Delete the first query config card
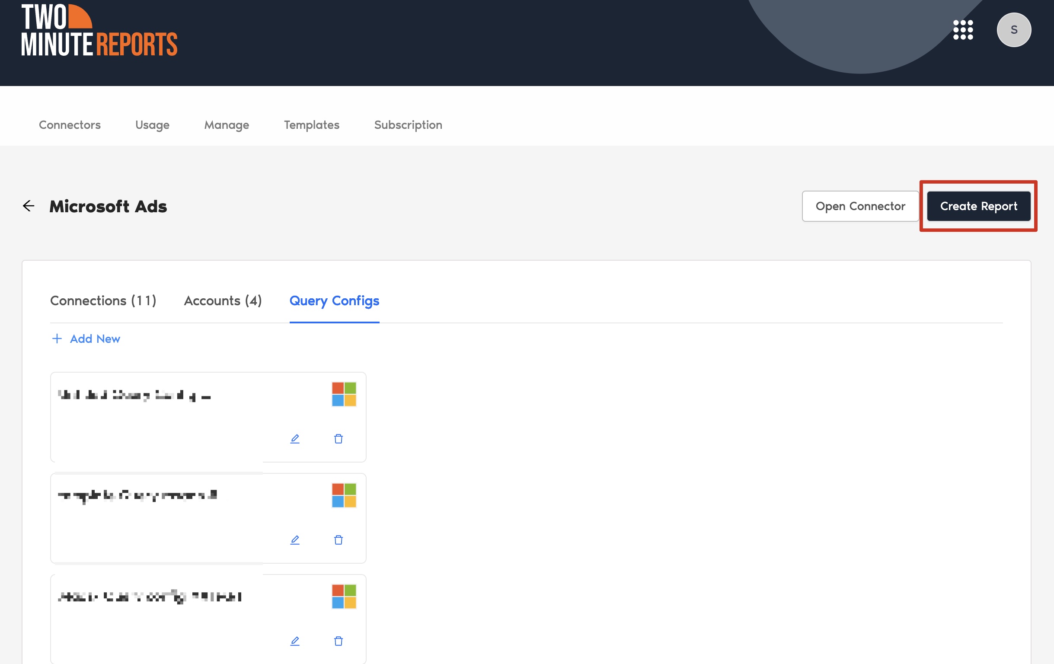The image size is (1054, 664). 339,439
